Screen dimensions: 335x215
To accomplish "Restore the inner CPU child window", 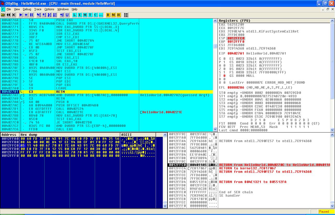I will [x=328, y=9].
